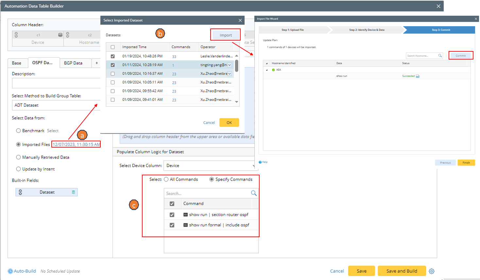Image resolution: width=480 pixels, height=280 pixels.
Task: Add a new tab with the plus
Action: tap(97, 63)
